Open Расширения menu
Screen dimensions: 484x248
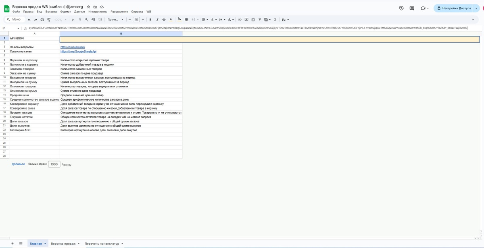tap(119, 12)
